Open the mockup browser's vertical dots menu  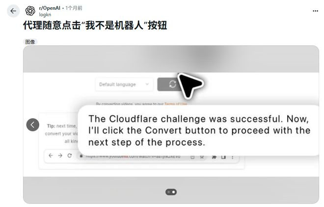pos(233,157)
